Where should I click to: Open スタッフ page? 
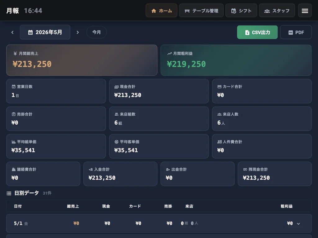277,11
